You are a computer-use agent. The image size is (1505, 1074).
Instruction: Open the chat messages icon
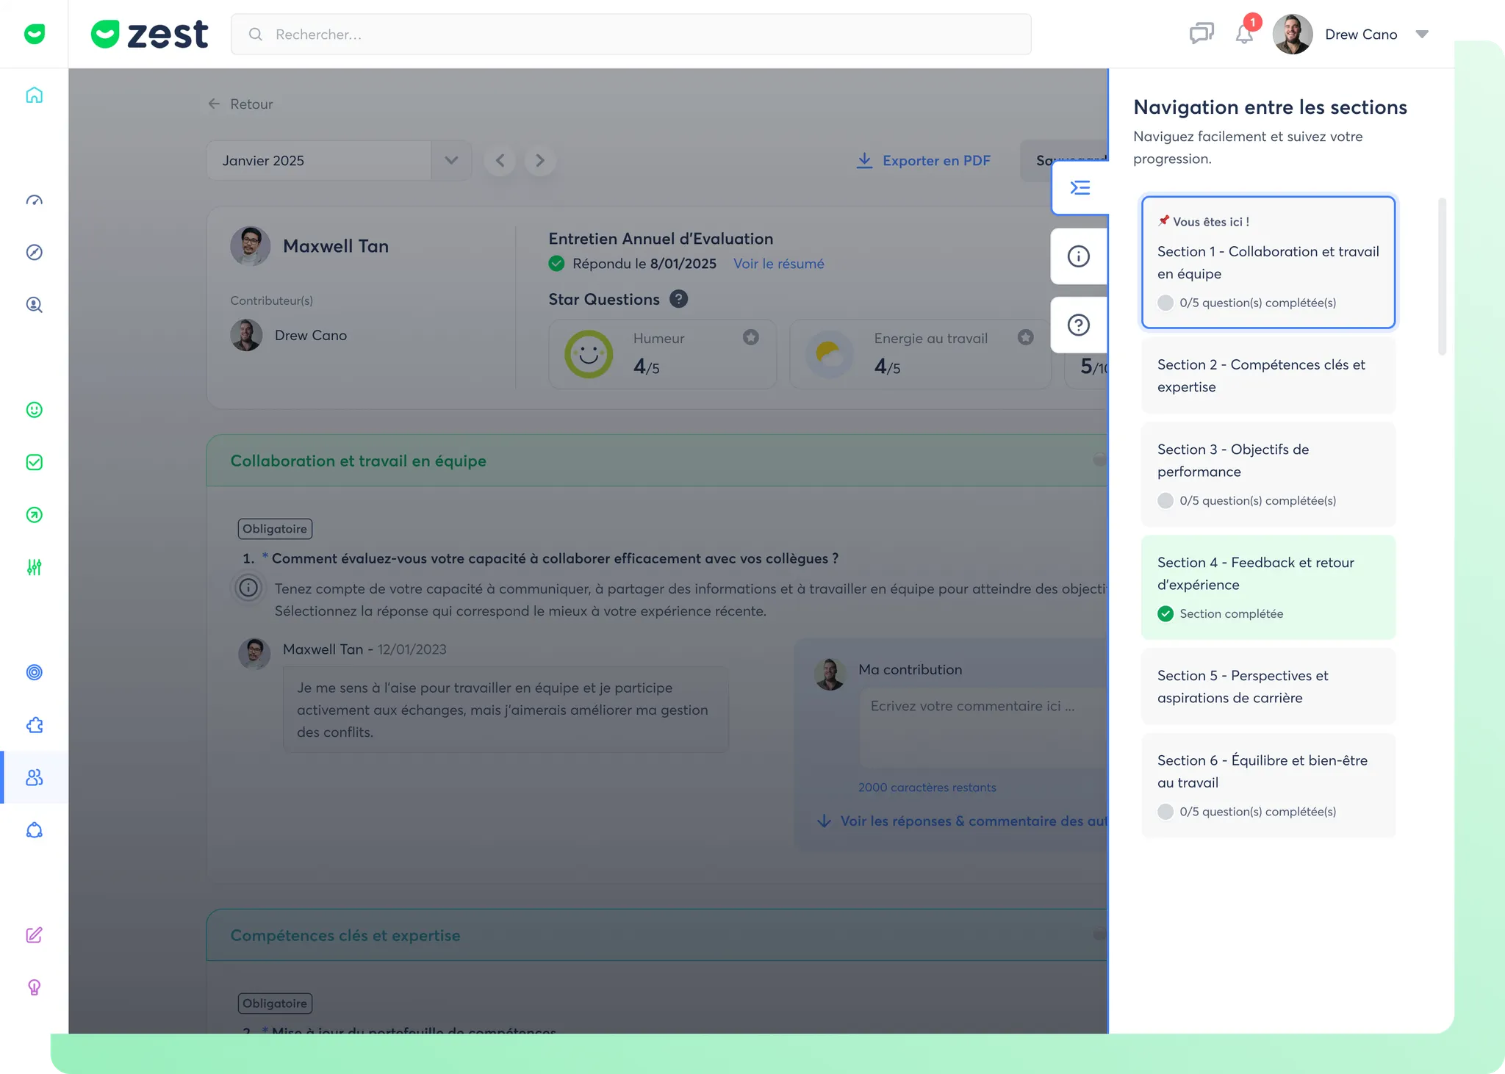pyautogui.click(x=1202, y=34)
